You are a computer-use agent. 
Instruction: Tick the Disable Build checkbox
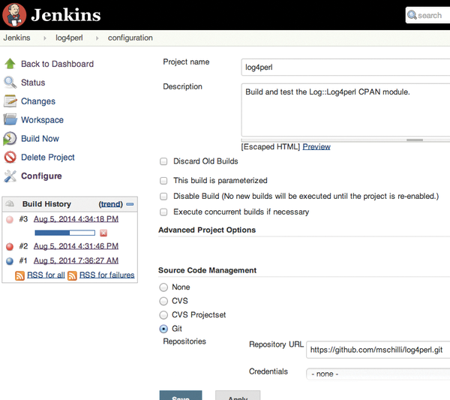(x=163, y=197)
